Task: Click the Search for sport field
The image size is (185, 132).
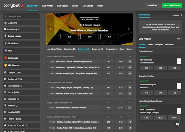Action: [21, 16]
